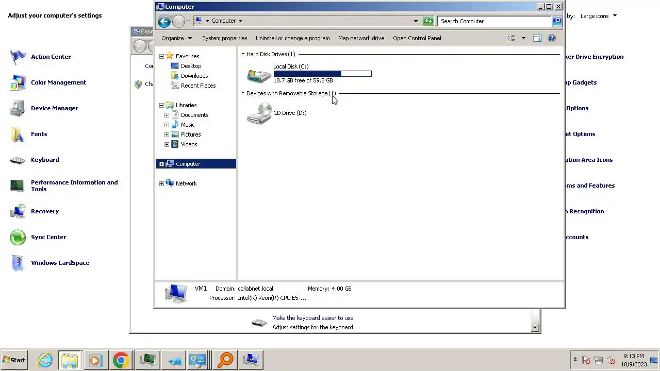Open the view options dropdown arrow

pos(523,38)
